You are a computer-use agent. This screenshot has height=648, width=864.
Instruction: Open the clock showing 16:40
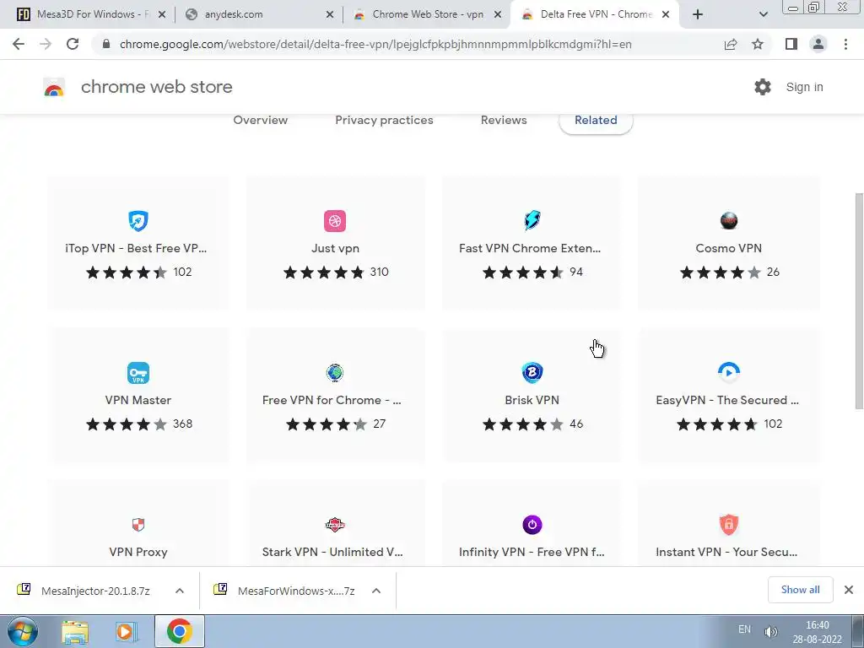pyautogui.click(x=817, y=632)
